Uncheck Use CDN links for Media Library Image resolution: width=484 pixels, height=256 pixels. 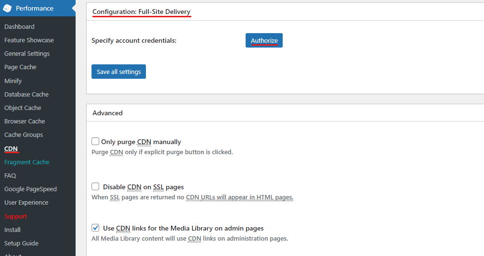coord(95,228)
